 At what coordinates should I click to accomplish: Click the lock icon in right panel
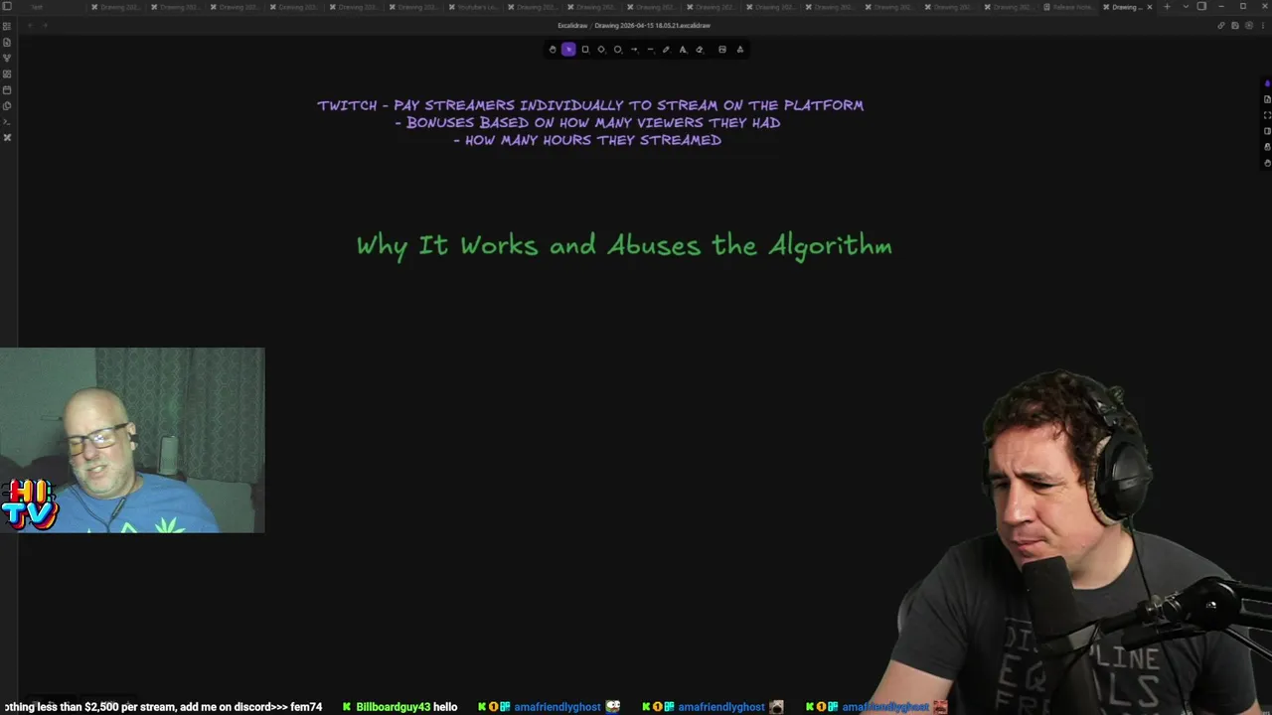(1267, 147)
